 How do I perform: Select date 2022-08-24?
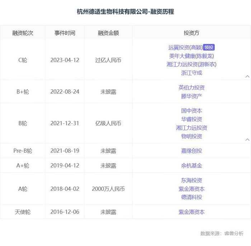(x=65, y=92)
